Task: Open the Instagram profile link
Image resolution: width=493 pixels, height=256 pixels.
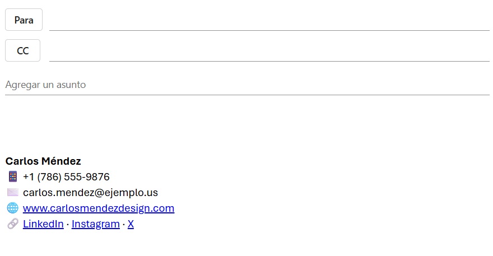Action: pyautogui.click(x=96, y=224)
